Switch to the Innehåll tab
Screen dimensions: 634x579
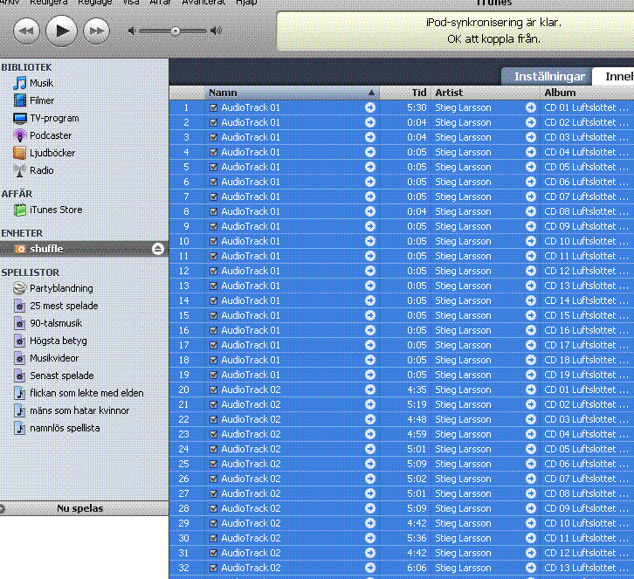click(613, 77)
